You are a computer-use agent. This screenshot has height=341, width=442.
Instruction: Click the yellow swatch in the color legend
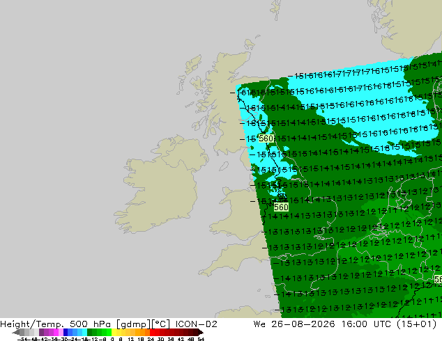pos(114,332)
